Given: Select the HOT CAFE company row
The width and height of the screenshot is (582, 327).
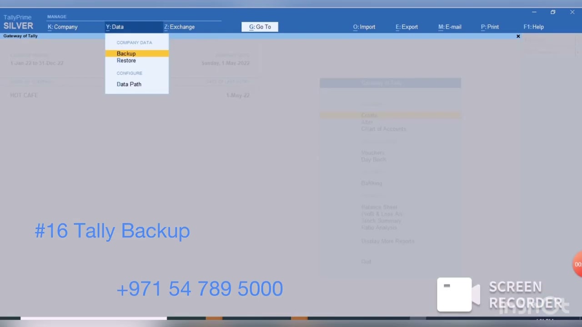Looking at the screenshot, I should click(130, 95).
